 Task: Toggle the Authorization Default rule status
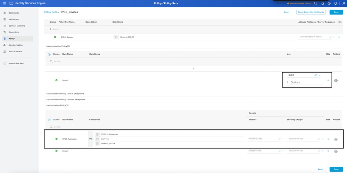pyautogui.click(x=56, y=151)
